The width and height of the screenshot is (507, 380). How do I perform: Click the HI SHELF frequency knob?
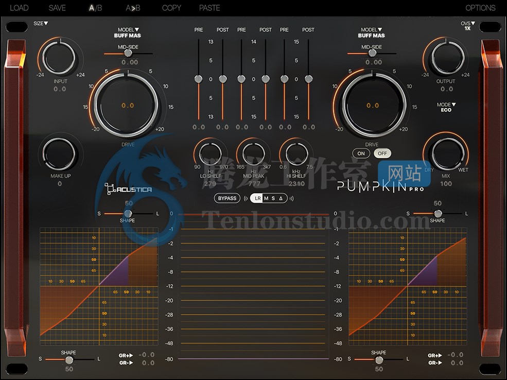pyautogui.click(x=296, y=153)
